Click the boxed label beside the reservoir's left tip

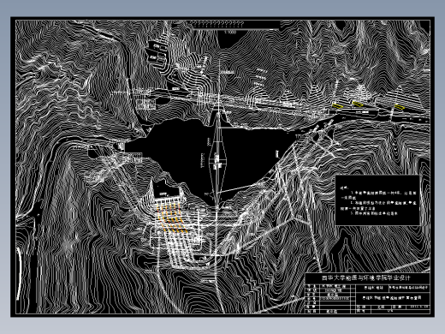coord(133,157)
